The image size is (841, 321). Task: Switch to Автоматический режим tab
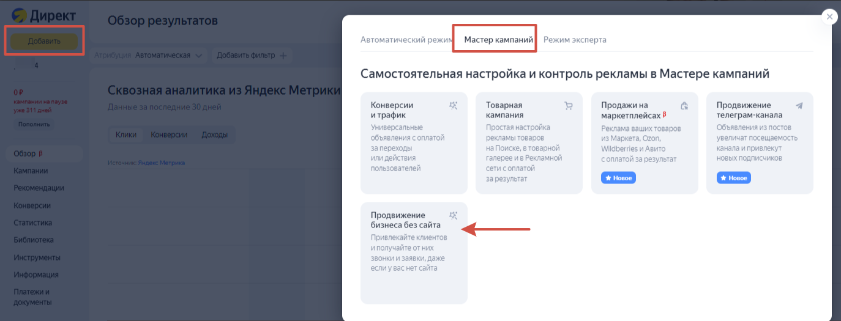point(406,40)
